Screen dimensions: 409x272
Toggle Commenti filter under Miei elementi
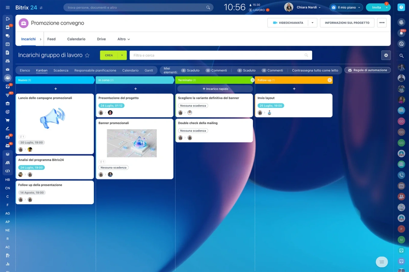point(216,70)
